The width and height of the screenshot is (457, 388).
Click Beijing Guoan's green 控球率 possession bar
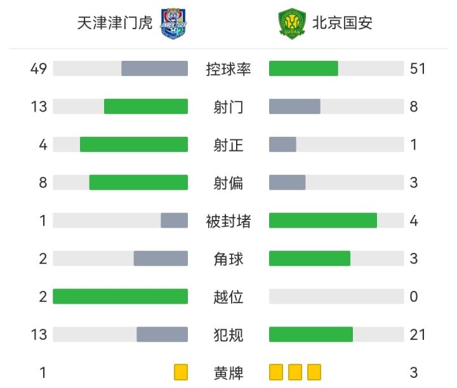click(303, 68)
